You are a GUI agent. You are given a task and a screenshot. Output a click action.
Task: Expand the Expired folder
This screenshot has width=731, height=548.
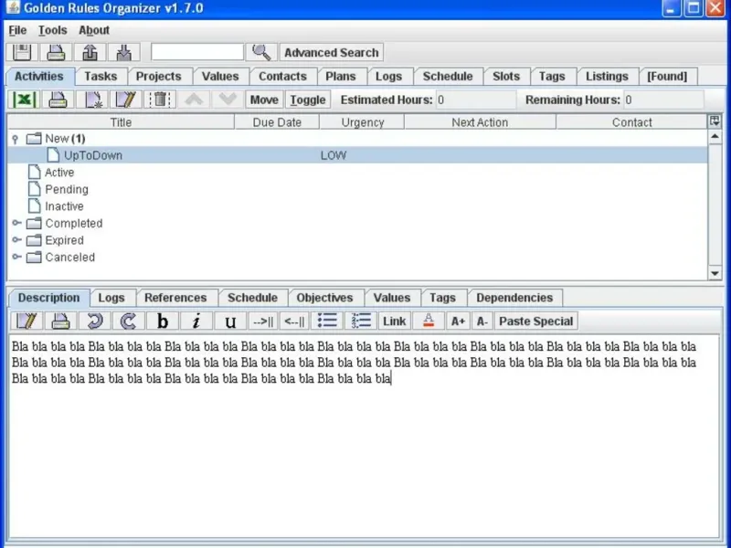(16, 240)
